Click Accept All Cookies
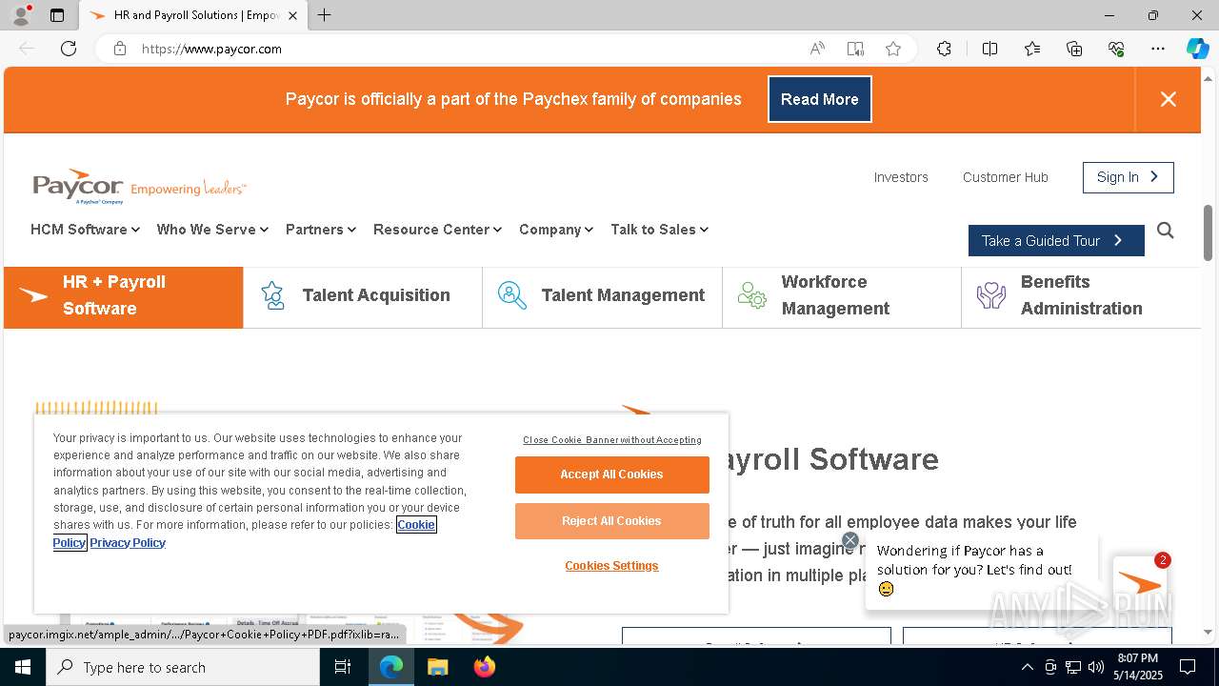This screenshot has height=686, width=1219. point(611,474)
